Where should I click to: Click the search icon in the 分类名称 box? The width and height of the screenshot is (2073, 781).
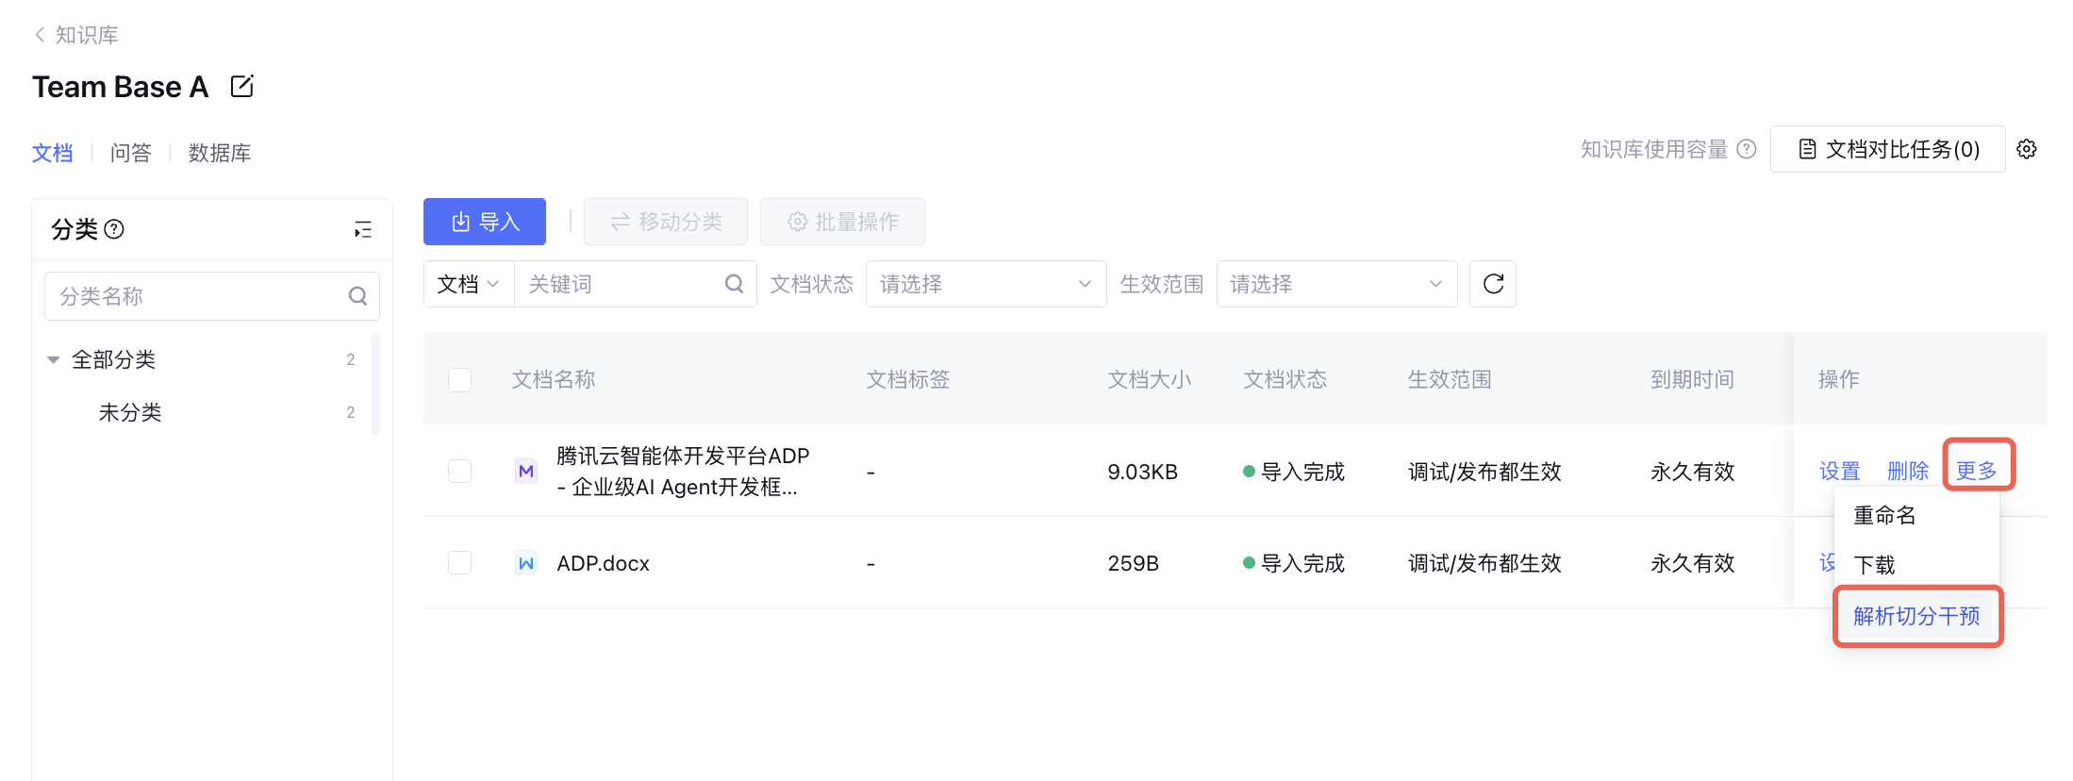pos(357,296)
